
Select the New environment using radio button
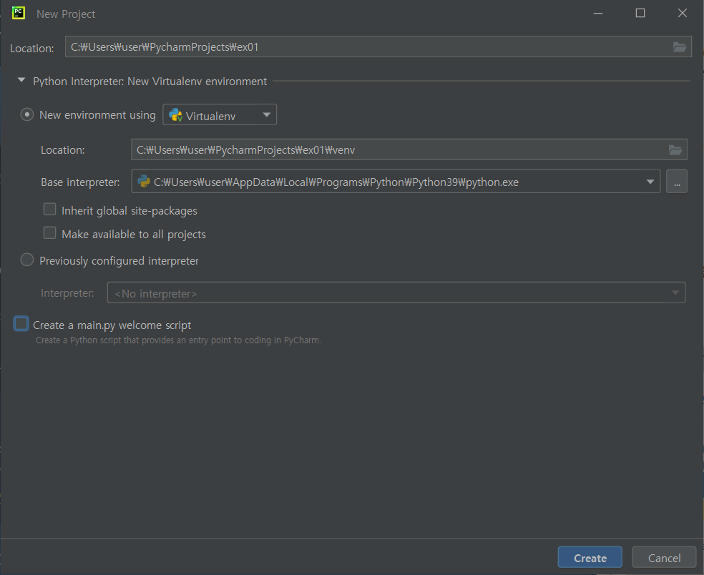[27, 114]
